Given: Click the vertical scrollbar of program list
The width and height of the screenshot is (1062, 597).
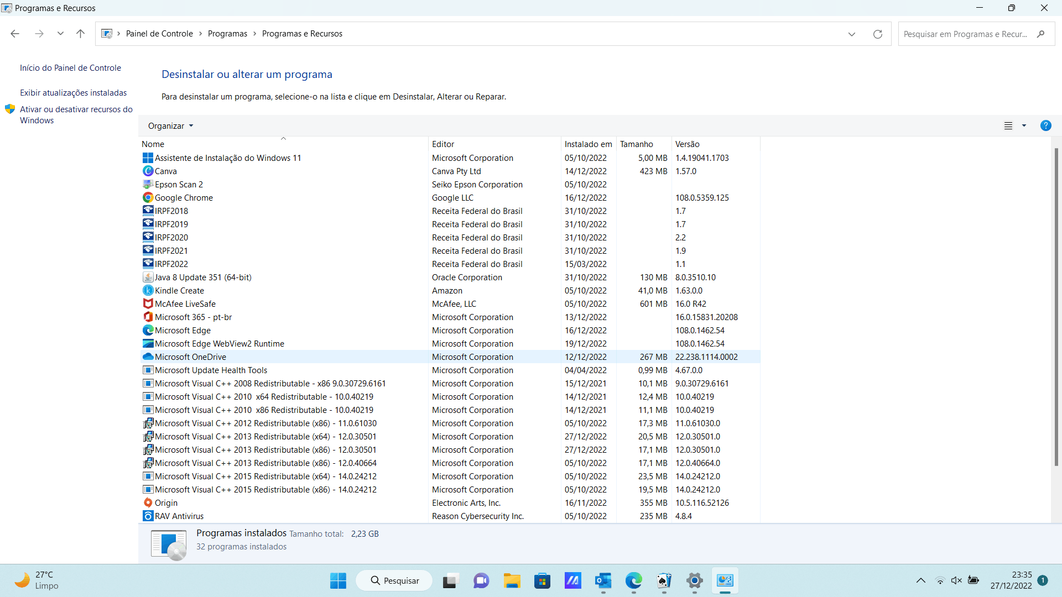Looking at the screenshot, I should pos(1056,307).
